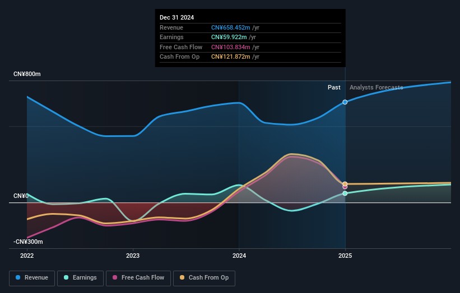
Task: Click the Past label on chart
Action: click(334, 88)
